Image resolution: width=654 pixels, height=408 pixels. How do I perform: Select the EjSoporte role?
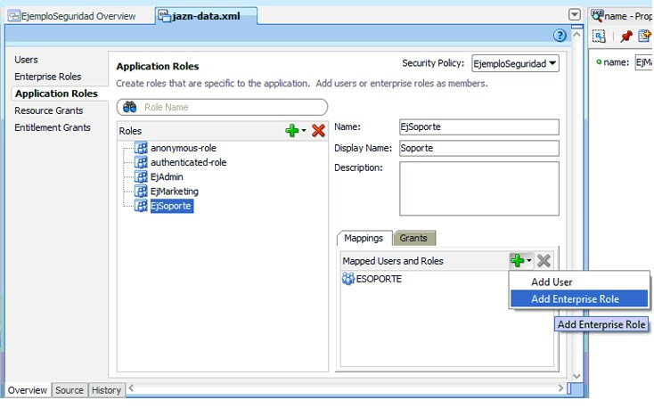171,206
